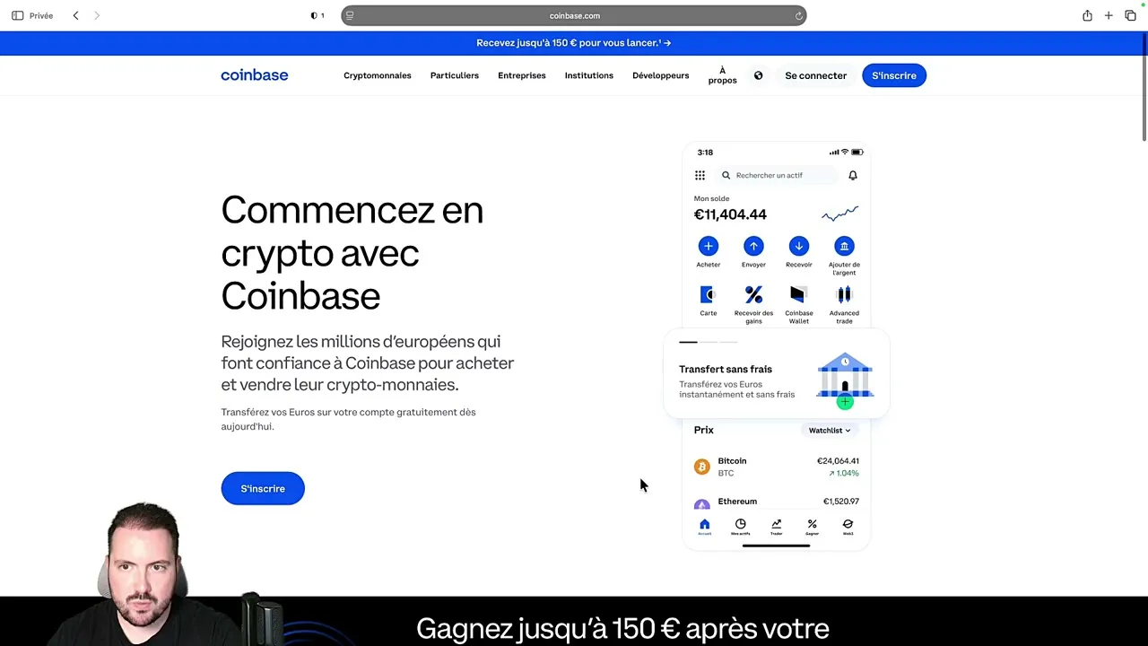Click the Recevoir download arrow icon

coord(798,246)
